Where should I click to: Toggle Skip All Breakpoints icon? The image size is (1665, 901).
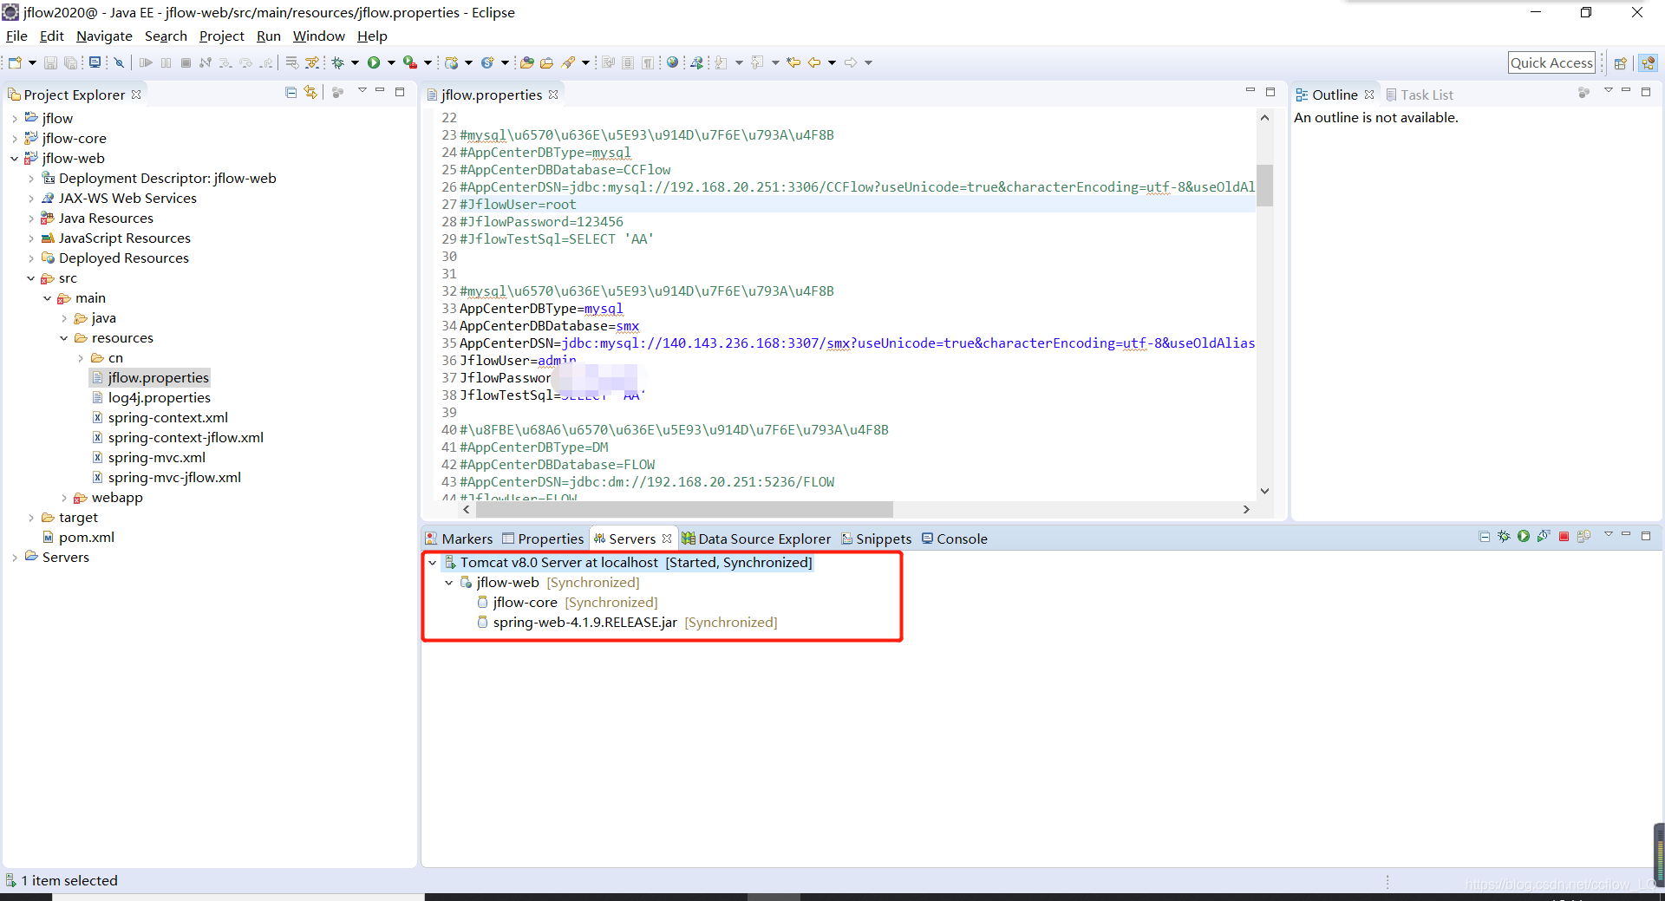[119, 62]
